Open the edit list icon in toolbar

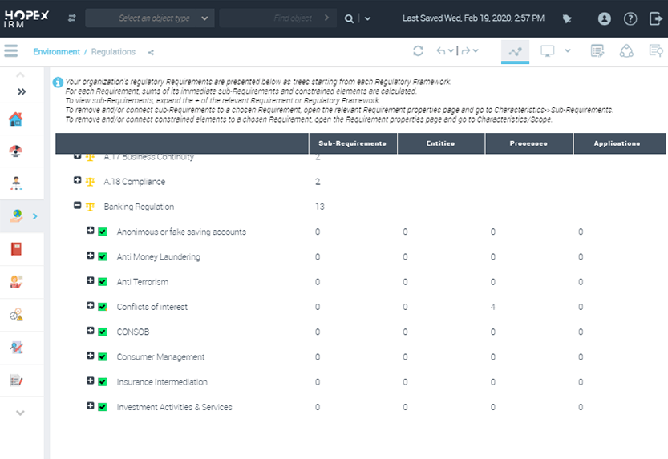[x=597, y=51]
